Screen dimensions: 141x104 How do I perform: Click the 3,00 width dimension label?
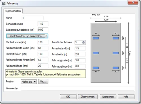106,16
